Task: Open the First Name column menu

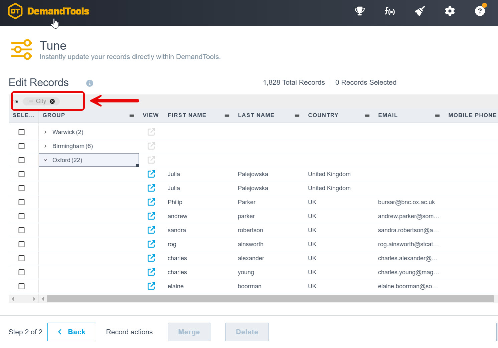Action: pos(227,115)
